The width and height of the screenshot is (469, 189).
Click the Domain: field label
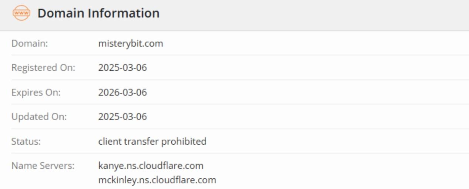(30, 44)
